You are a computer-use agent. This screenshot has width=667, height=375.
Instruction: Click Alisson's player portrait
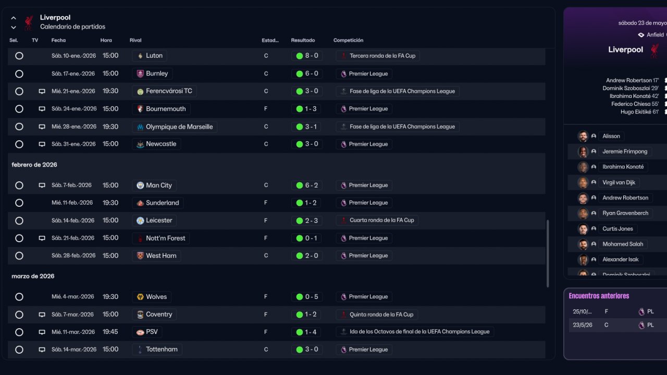pyautogui.click(x=583, y=136)
